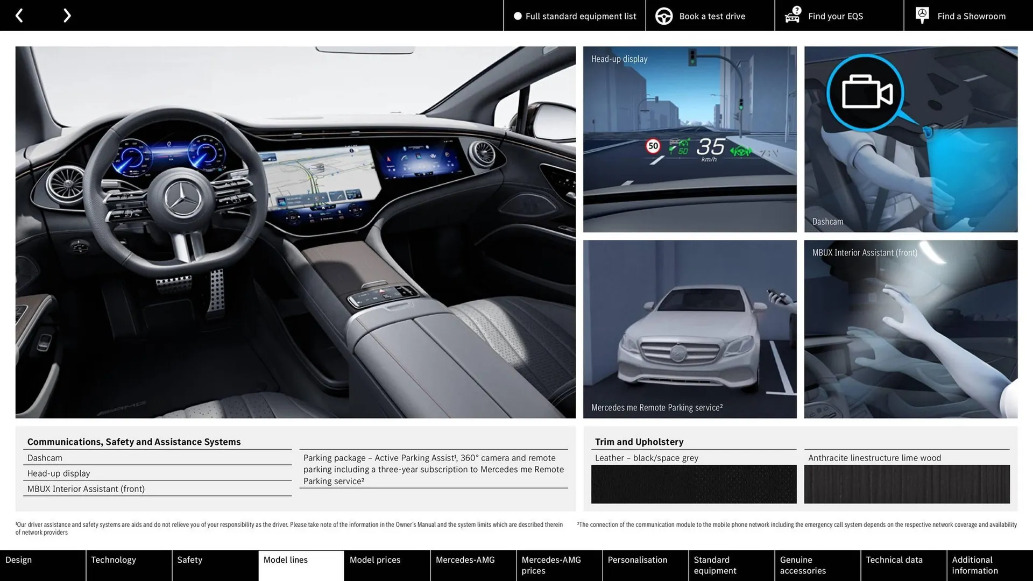The image size is (1033, 581).
Task: Select the Anthracite linestructure lime wood swatch
Action: coord(907,484)
